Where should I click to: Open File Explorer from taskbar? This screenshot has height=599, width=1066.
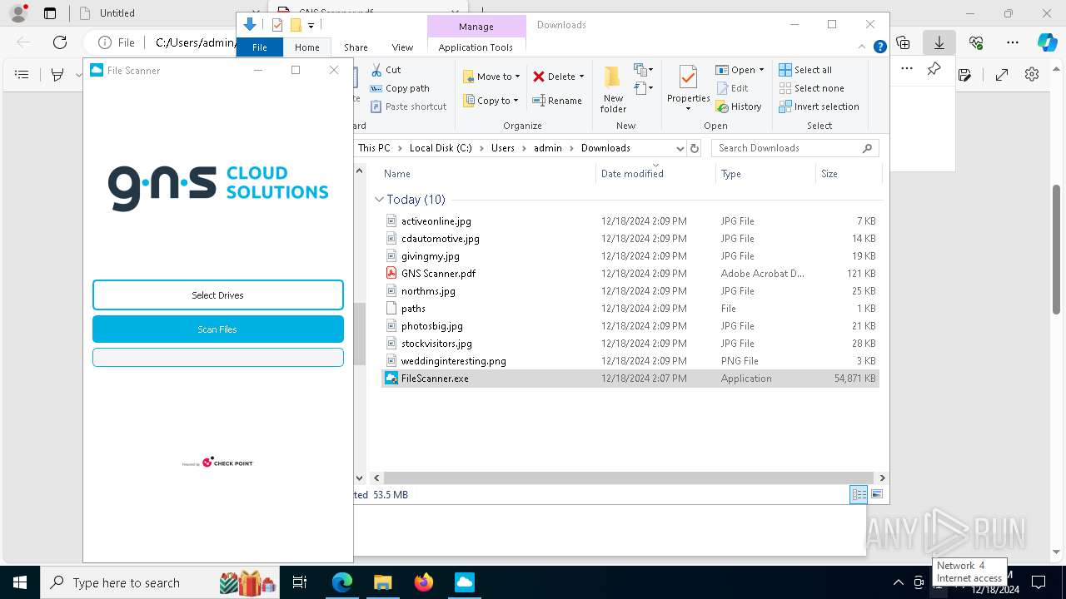(383, 582)
